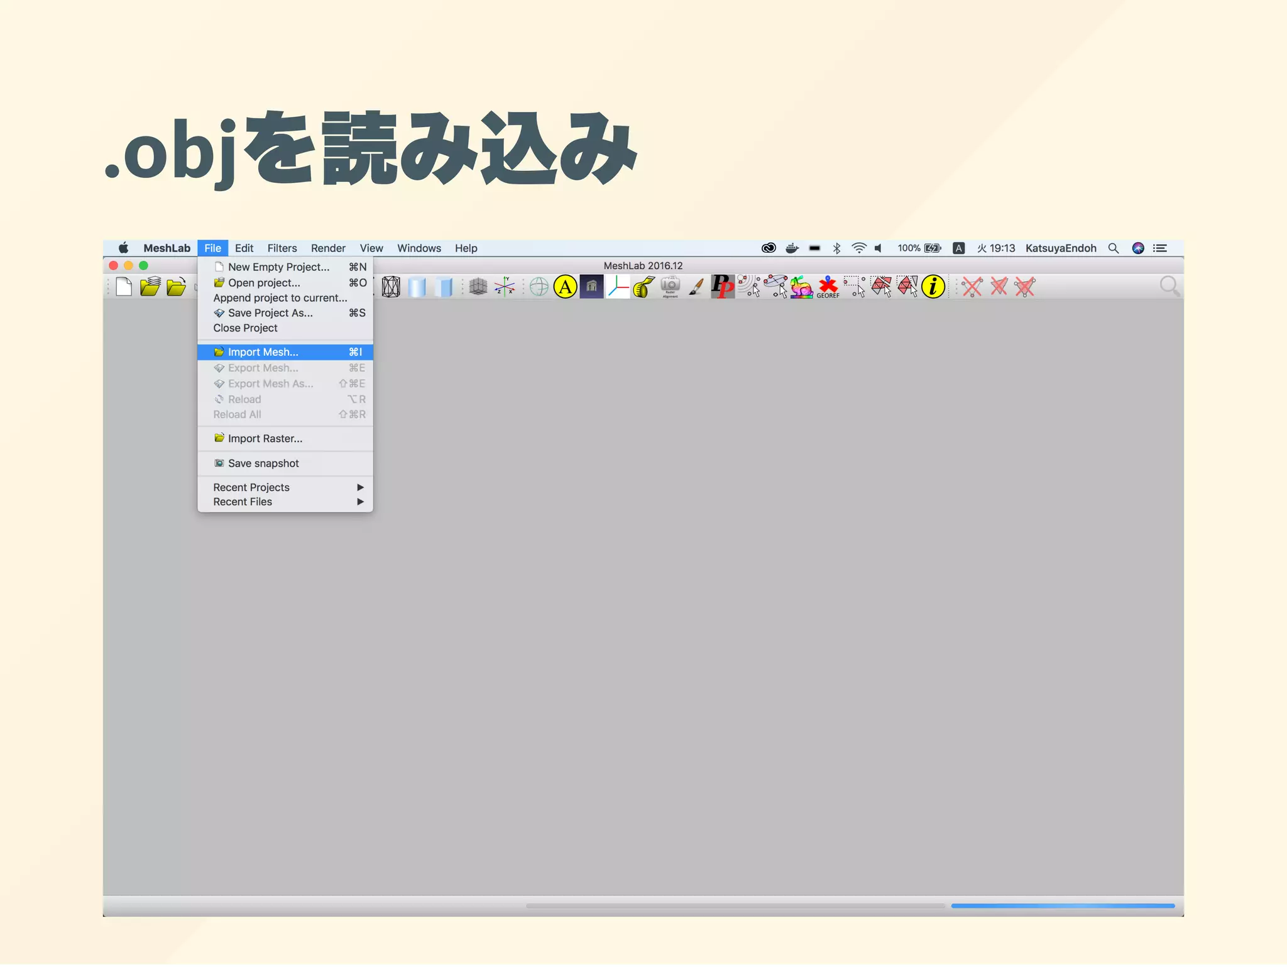Image resolution: width=1287 pixels, height=967 pixels.
Task: Open Spotlight search in menu bar
Action: point(1114,248)
